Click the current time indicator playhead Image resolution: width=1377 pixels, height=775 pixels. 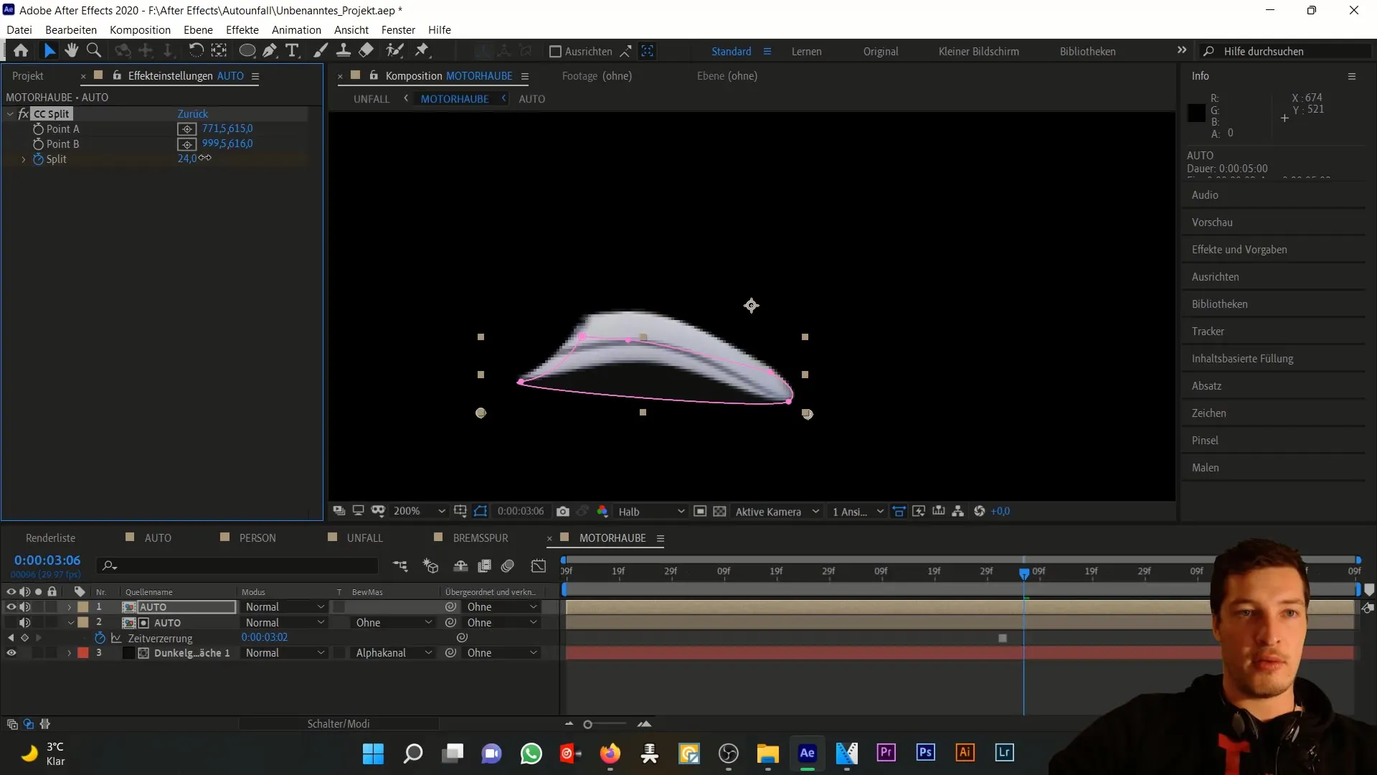pos(1024,573)
